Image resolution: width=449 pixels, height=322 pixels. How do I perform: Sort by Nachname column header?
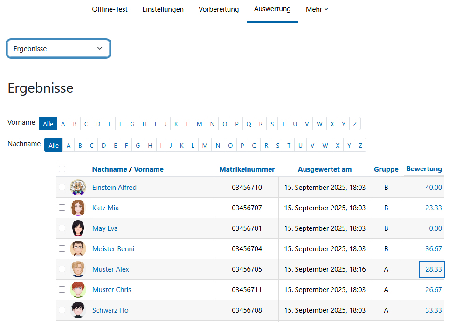click(110, 169)
